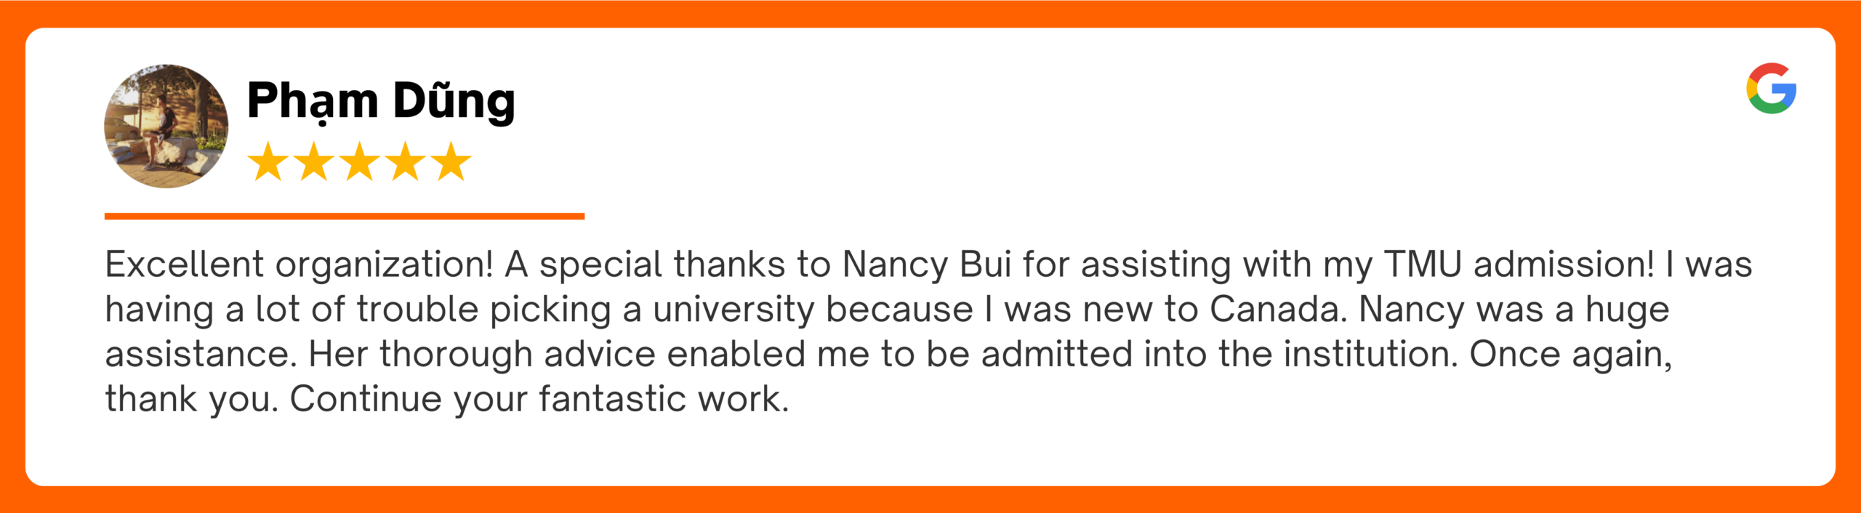The width and height of the screenshot is (1861, 513).
Task: Click the reviewer name Phạm Dũng
Action: tap(382, 101)
